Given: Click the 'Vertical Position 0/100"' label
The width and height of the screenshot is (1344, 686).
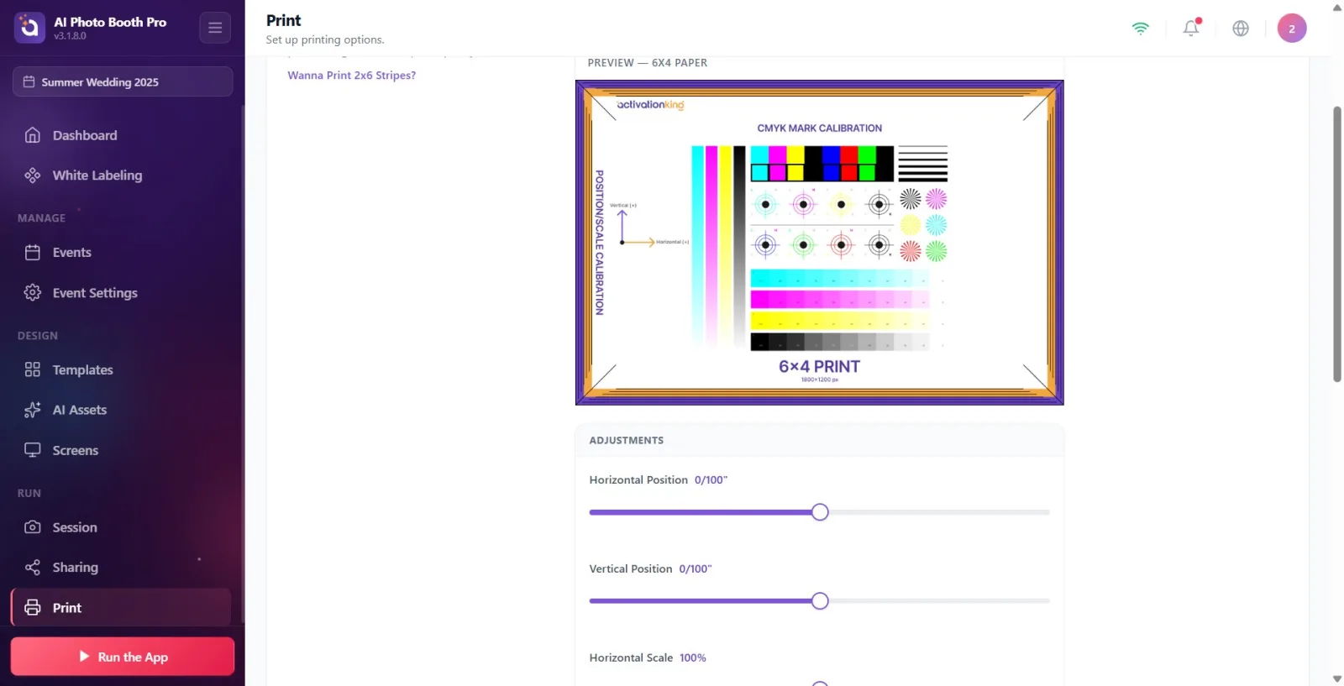Looking at the screenshot, I should (x=650, y=569).
